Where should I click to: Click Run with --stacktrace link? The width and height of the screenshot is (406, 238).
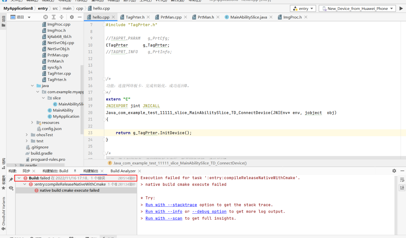(171, 205)
